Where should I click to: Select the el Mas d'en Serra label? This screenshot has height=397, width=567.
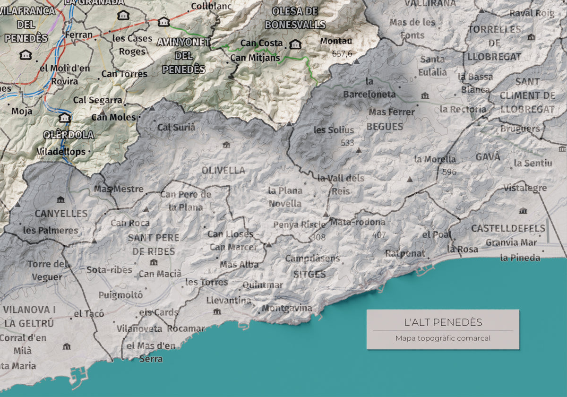(151, 352)
